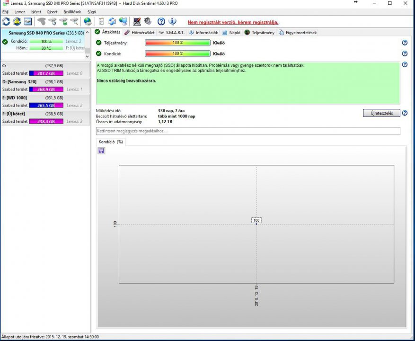Click the refresh with warning triangle toolbar icon
The width and height of the screenshot is (415, 341).
pos(17,21)
